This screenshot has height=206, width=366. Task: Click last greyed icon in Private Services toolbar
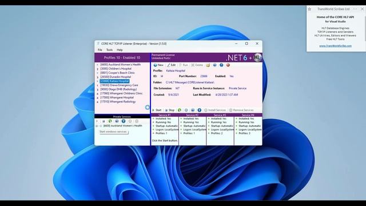click(x=137, y=121)
